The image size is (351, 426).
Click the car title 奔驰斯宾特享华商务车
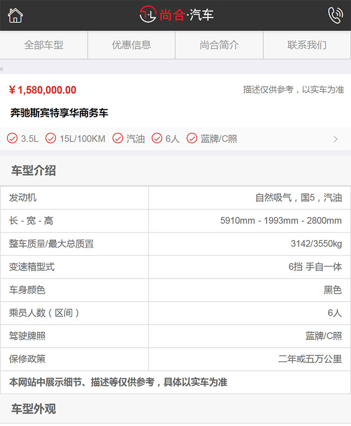click(59, 113)
